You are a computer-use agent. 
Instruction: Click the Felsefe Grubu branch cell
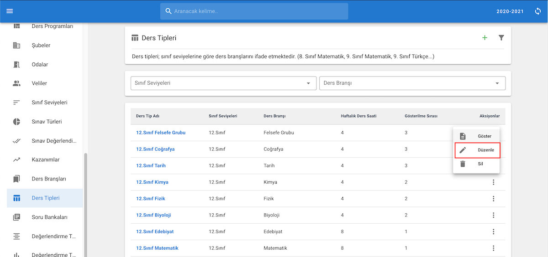[x=279, y=133]
